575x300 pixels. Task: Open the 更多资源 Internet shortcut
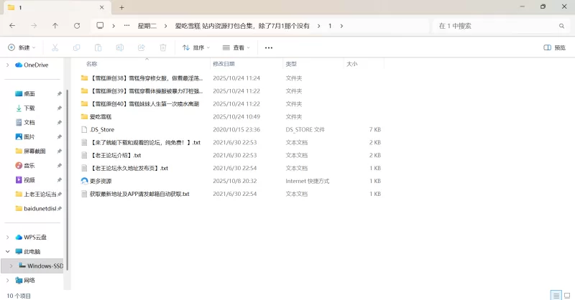(101, 181)
